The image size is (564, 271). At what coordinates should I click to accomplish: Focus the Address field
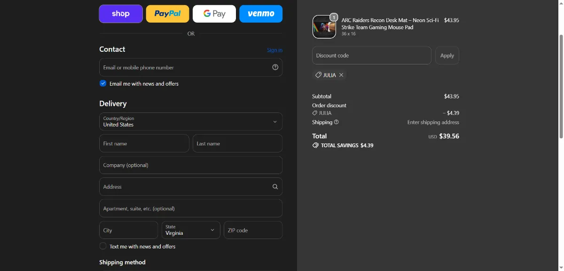point(191,187)
